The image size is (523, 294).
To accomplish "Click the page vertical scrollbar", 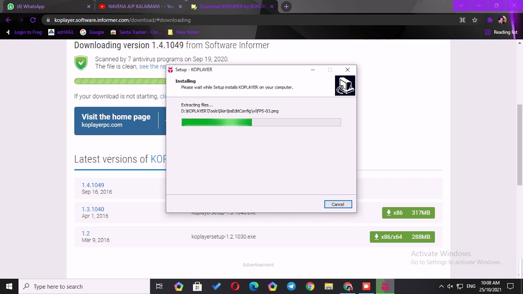I will pos(520,145).
